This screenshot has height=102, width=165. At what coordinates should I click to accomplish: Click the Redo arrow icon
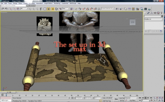pyautogui.click(x=6, y=9)
